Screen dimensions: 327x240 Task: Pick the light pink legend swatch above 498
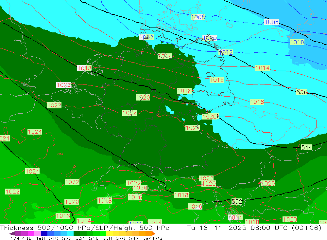pos(38,233)
